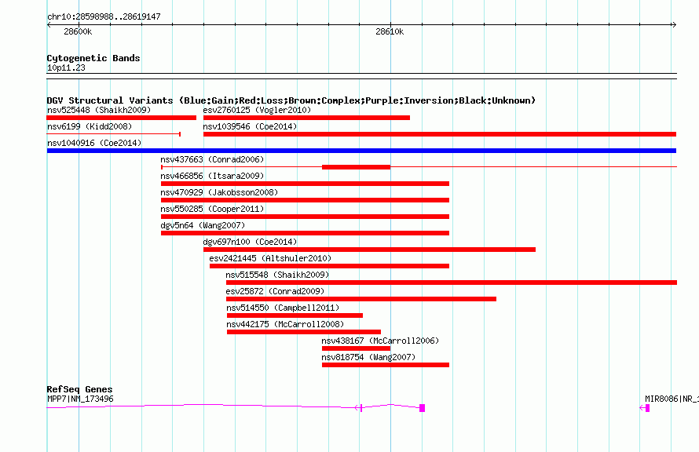The width and height of the screenshot is (699, 452).
Task: Click the nsv438167 (McCarroll2006) label
Action: point(380,341)
